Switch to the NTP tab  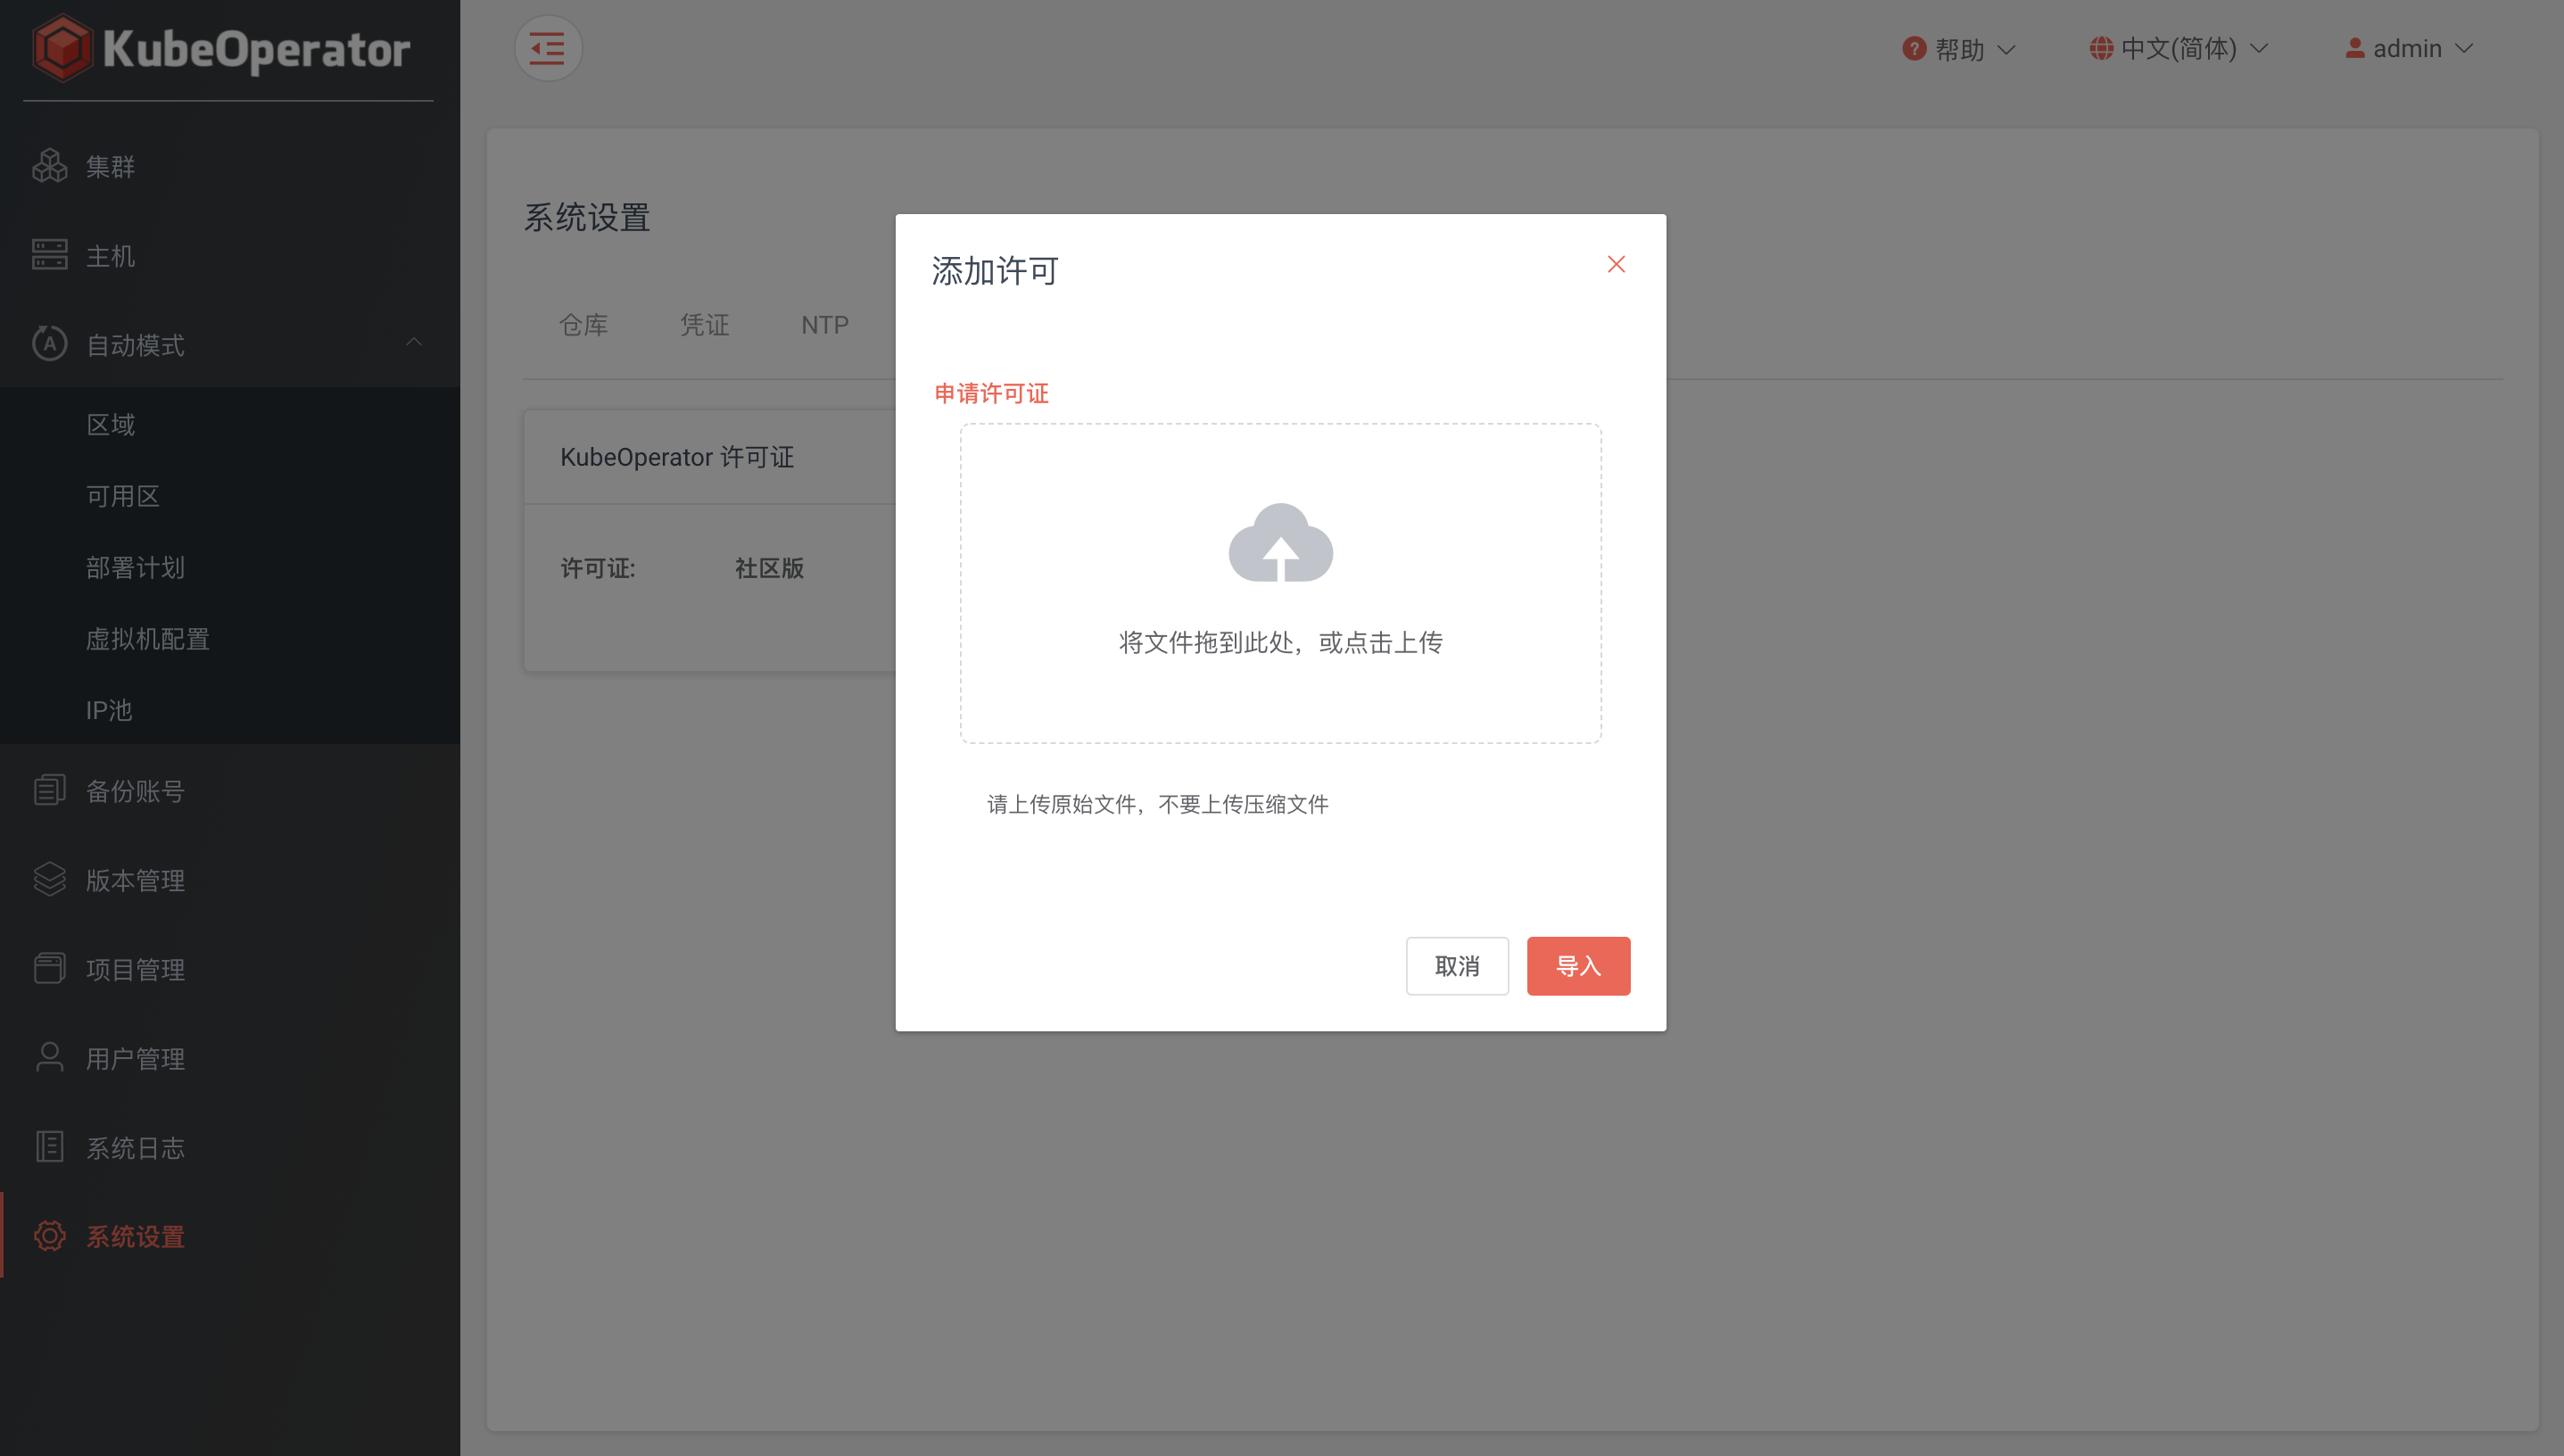tap(825, 325)
